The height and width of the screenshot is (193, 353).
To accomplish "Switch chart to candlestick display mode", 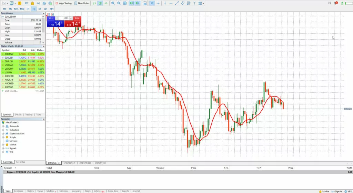I will click(100, 3).
